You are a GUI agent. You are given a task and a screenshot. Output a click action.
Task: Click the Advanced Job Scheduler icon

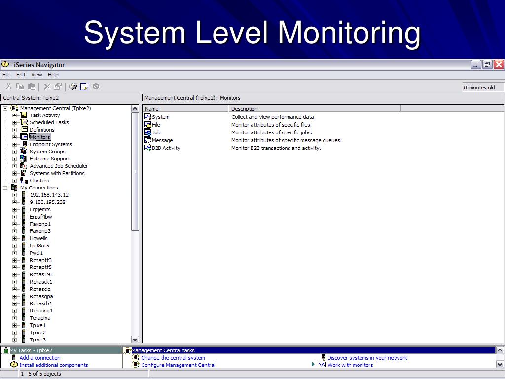pos(24,166)
